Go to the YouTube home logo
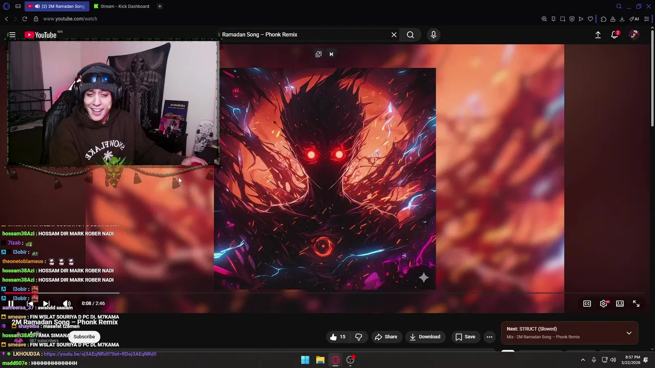The height and width of the screenshot is (368, 655). click(x=40, y=35)
